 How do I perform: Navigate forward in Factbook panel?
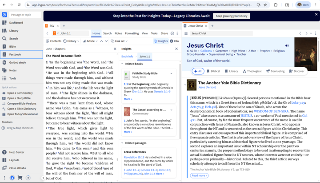click(306, 33)
